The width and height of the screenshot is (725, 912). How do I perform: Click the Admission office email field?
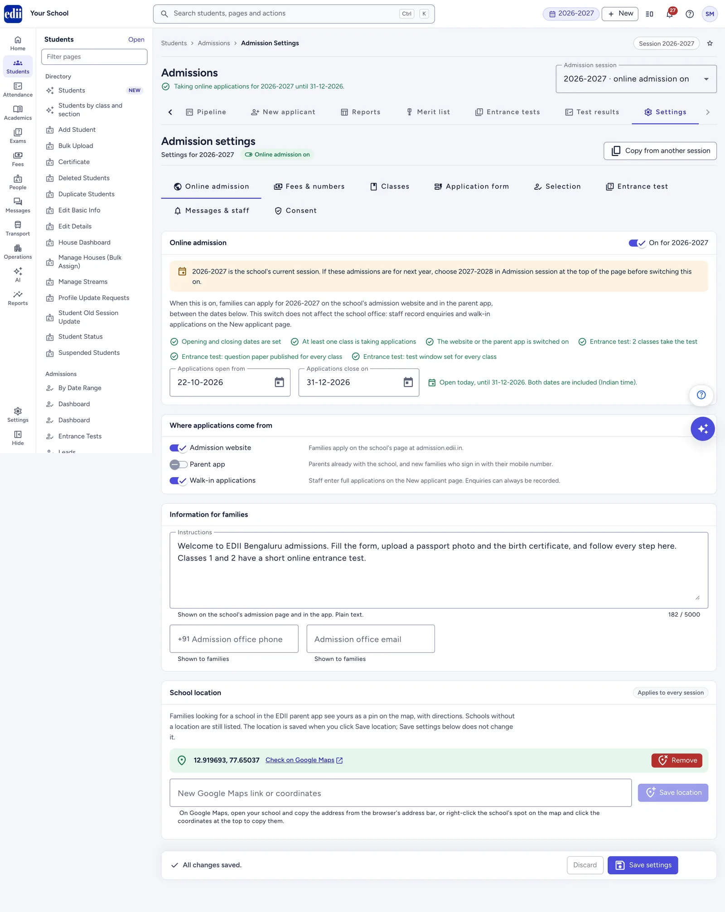click(x=371, y=639)
